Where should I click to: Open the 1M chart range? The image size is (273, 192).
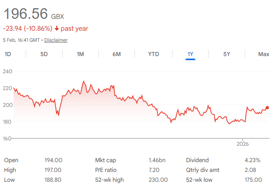[81, 54]
